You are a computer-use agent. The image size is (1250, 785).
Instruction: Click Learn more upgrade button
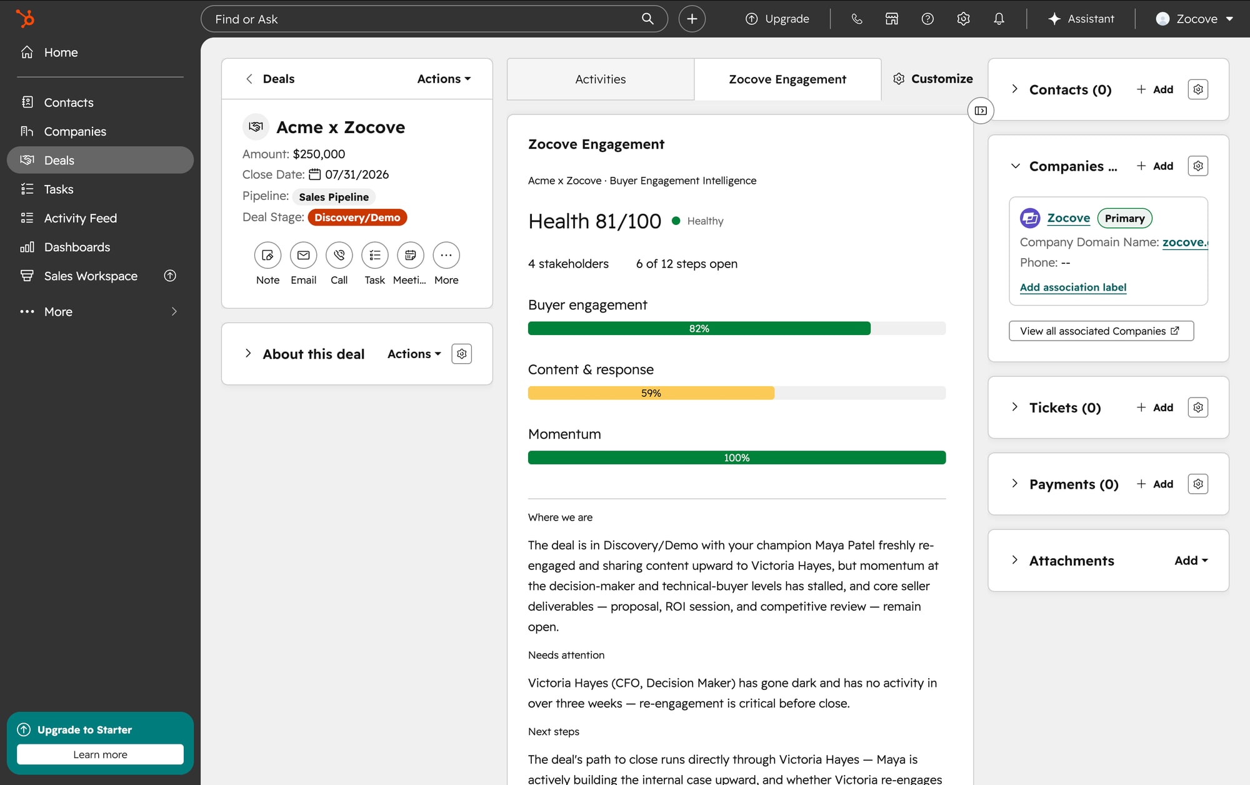(100, 754)
